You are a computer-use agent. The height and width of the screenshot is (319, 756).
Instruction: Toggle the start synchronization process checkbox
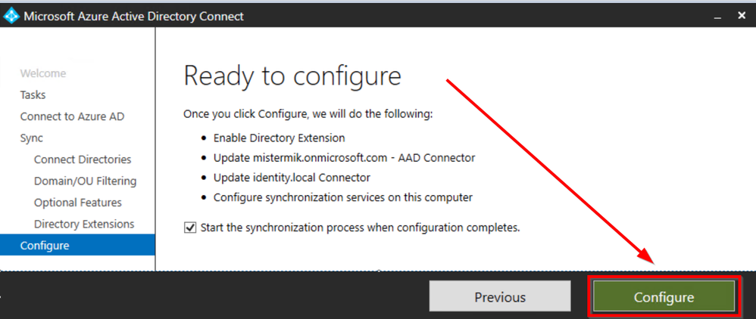(x=189, y=228)
